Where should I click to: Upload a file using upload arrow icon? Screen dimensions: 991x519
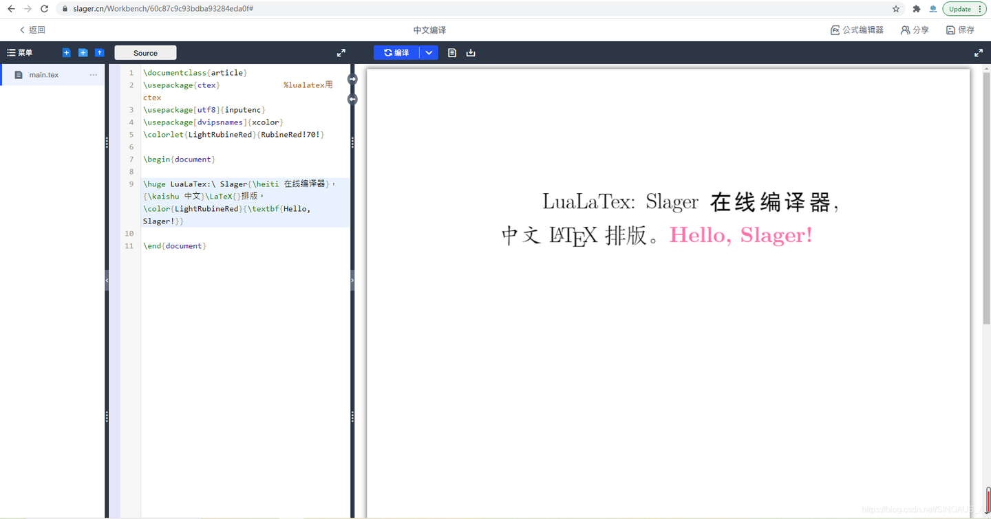coord(99,52)
